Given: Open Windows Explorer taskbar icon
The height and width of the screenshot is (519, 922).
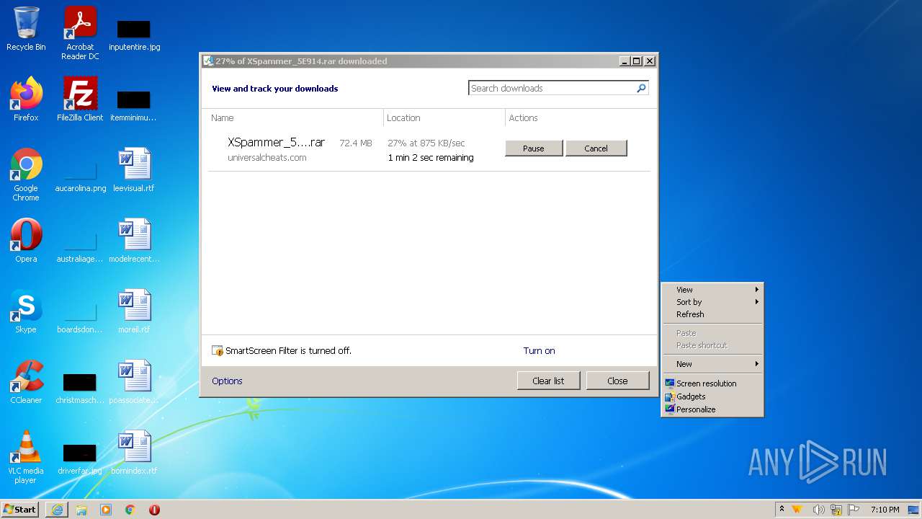Looking at the screenshot, I should tap(81, 510).
